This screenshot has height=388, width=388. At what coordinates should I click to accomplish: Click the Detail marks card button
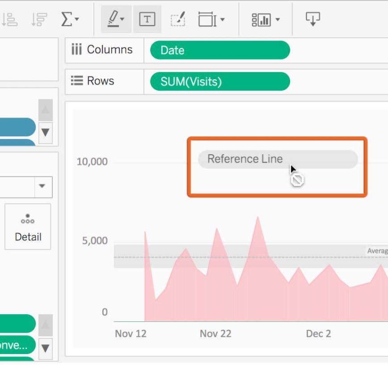(28, 227)
